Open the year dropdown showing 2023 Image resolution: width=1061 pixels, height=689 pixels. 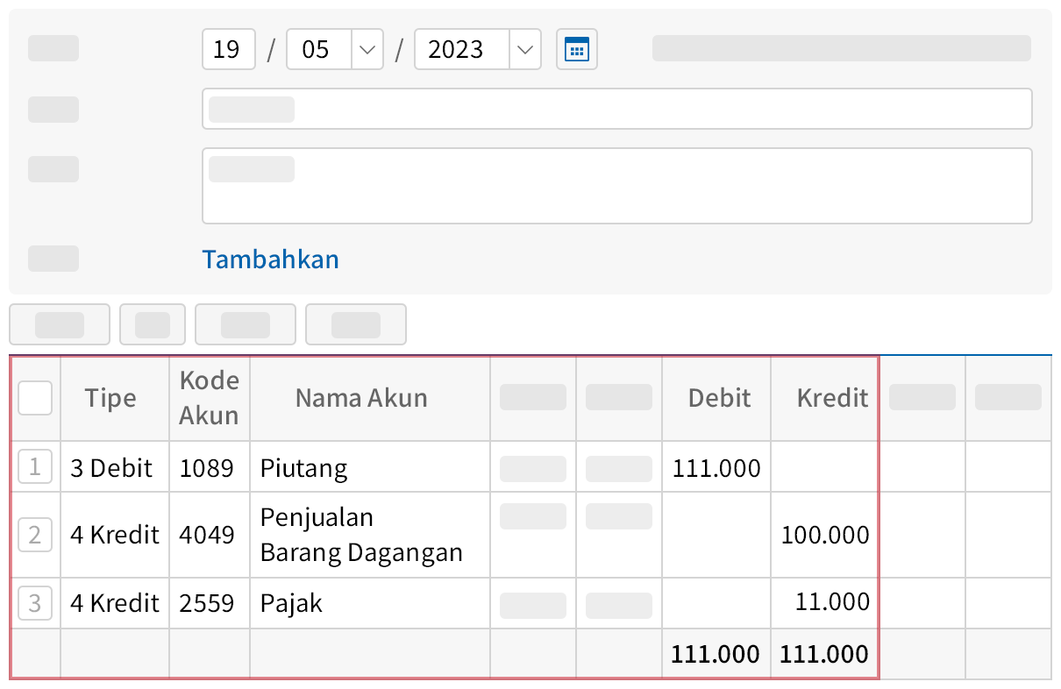(478, 49)
